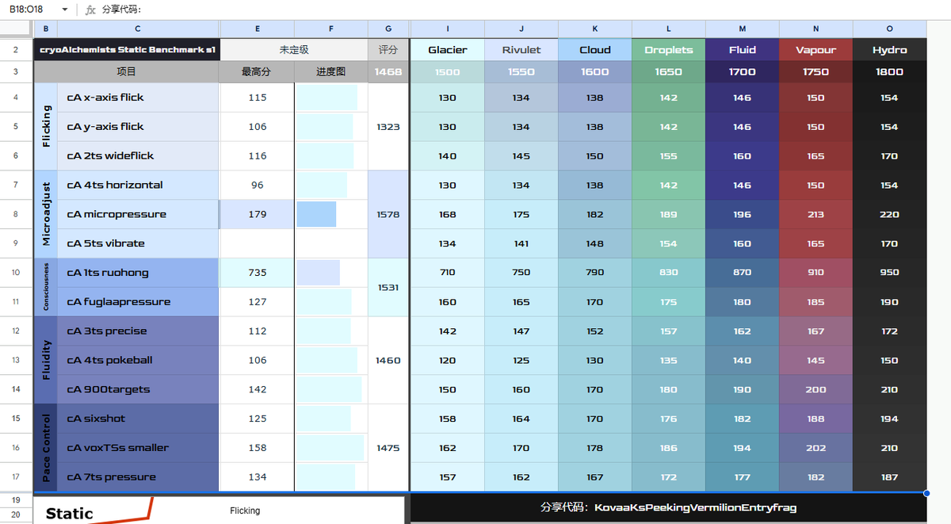Click the x-axis flick progress bar
The width and height of the screenshot is (951, 524).
(x=327, y=98)
